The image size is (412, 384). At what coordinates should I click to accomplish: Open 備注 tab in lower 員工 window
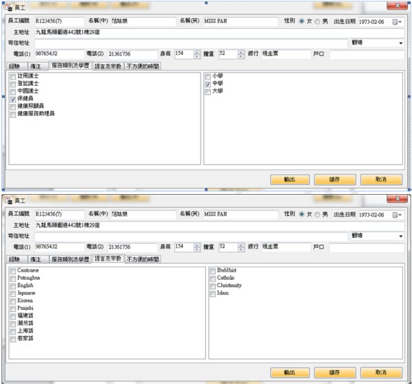[38, 259]
